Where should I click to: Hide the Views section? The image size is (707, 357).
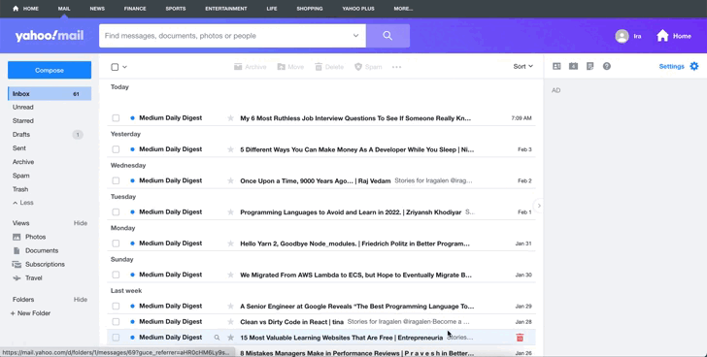(x=81, y=223)
